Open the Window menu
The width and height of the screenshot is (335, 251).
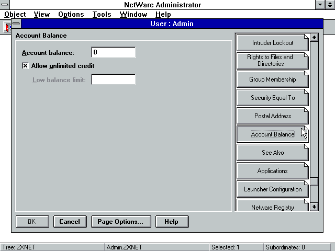pyautogui.click(x=133, y=14)
